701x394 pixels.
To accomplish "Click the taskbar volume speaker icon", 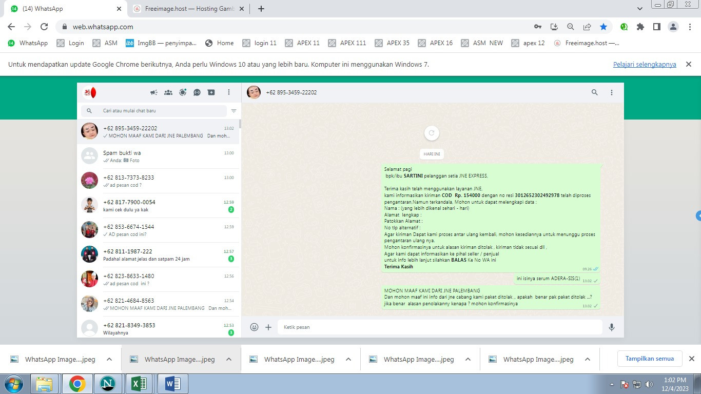I will click(x=649, y=384).
